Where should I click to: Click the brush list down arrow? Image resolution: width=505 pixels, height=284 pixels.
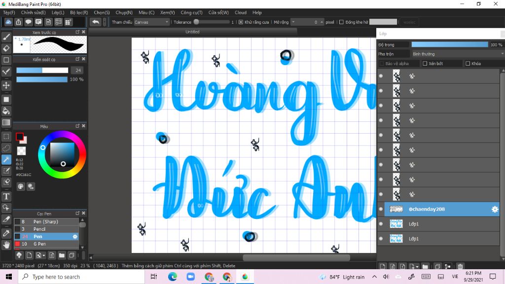[82, 248]
